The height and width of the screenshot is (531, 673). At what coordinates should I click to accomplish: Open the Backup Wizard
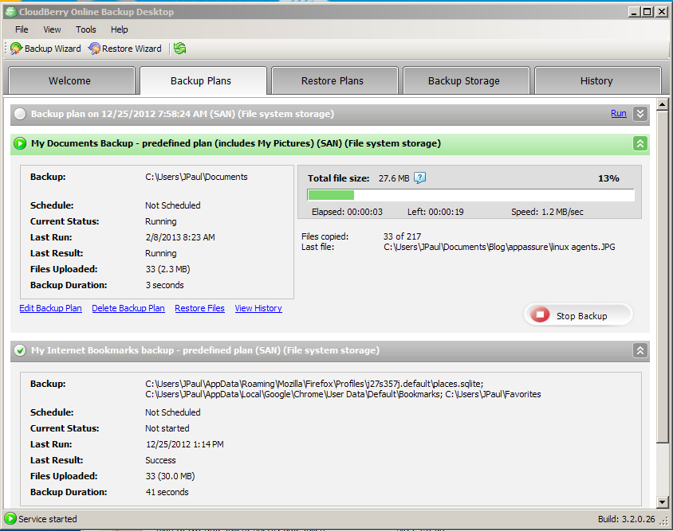[x=45, y=49]
